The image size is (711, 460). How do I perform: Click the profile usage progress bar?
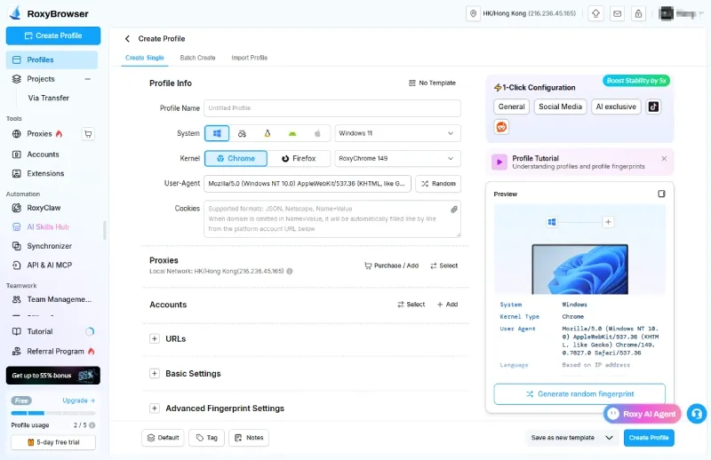[53, 413]
